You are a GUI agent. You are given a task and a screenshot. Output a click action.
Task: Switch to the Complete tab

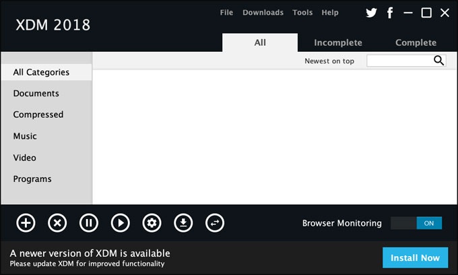[416, 42]
